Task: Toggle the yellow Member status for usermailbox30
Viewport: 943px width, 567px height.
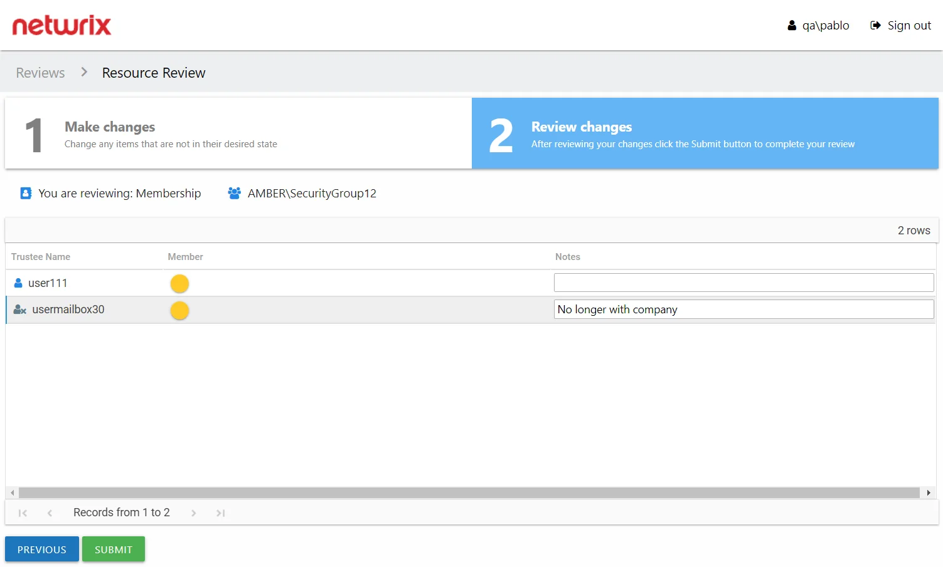Action: [x=179, y=310]
